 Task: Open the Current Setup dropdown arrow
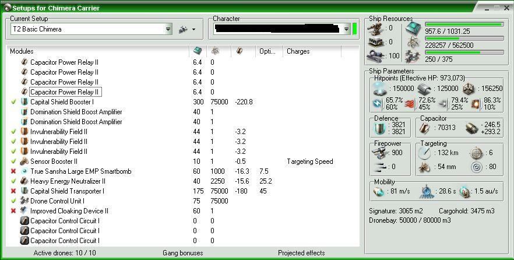pyautogui.click(x=168, y=29)
